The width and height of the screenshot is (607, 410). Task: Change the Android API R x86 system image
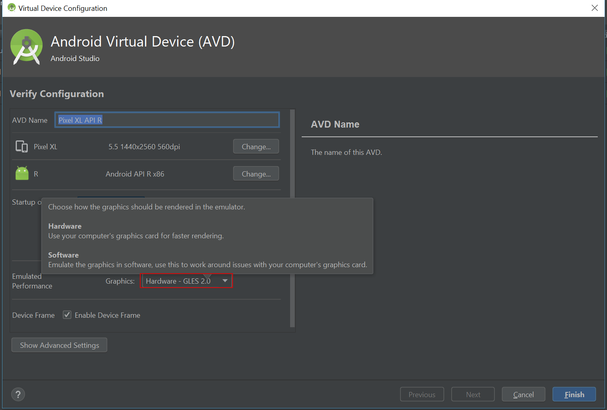point(256,174)
